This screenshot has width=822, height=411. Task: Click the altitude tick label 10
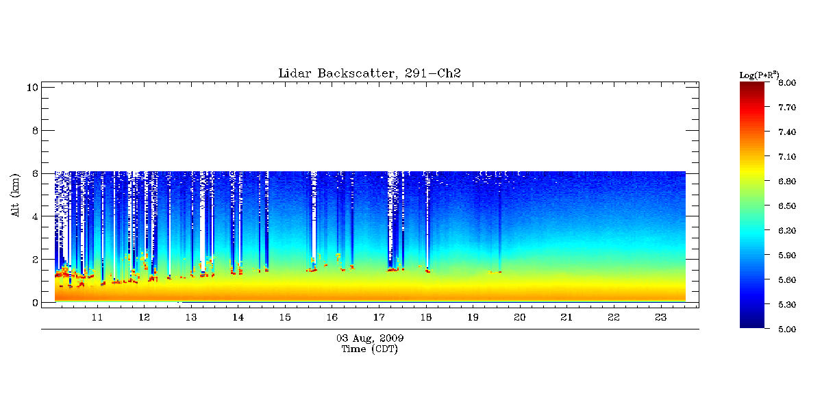click(x=31, y=87)
